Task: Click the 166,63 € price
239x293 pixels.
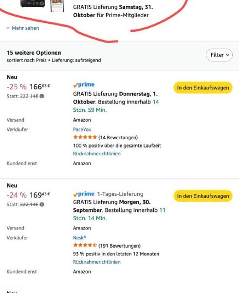Action: [x=39, y=87]
